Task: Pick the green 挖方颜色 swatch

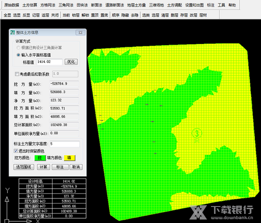Action: pyautogui.click(x=40, y=158)
